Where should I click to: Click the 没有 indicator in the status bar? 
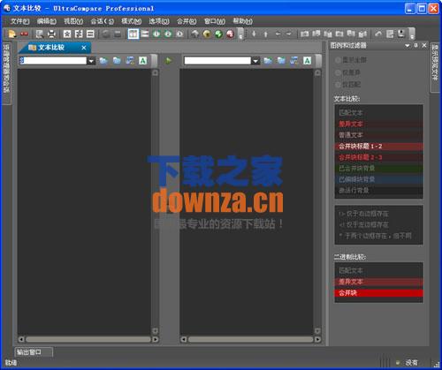411,363
